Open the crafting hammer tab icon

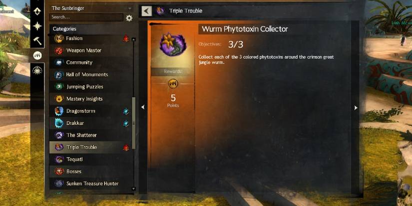coord(37,41)
